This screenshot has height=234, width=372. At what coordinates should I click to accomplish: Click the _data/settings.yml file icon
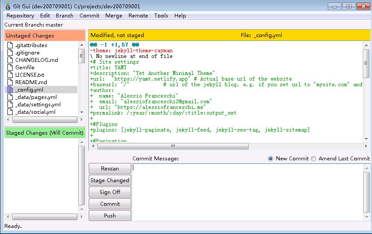10,104
